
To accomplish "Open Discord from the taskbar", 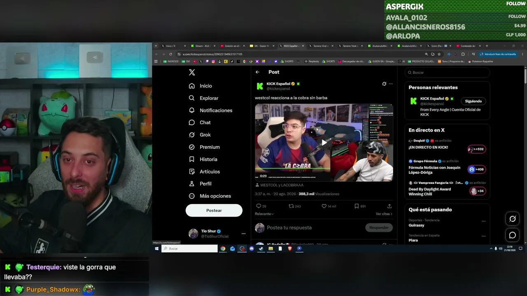I will (x=252, y=249).
